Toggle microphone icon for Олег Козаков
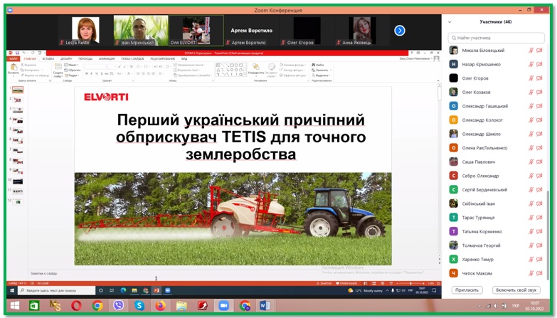Viewport: 557px width, 318px height. [x=531, y=92]
